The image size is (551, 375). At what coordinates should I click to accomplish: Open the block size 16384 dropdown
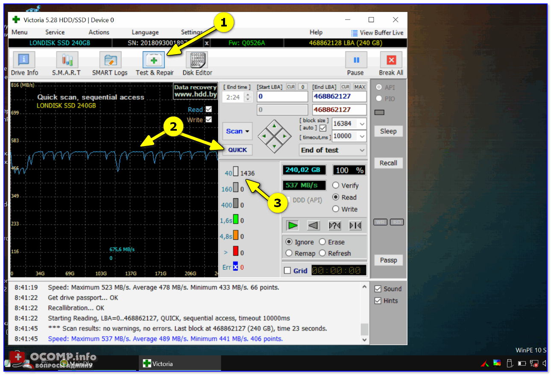[x=362, y=123]
